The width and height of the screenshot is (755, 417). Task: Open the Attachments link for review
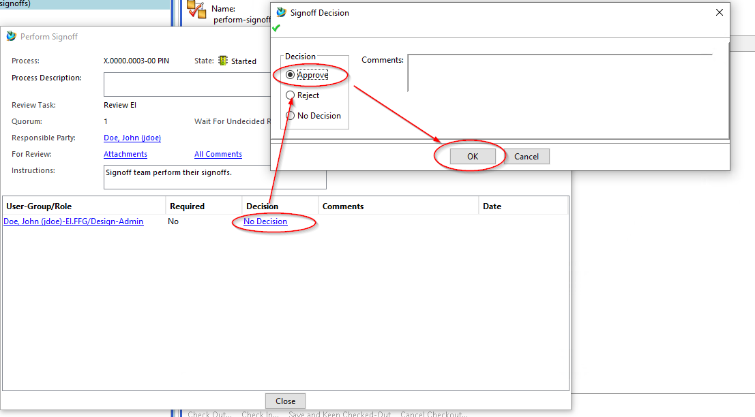pyautogui.click(x=125, y=154)
